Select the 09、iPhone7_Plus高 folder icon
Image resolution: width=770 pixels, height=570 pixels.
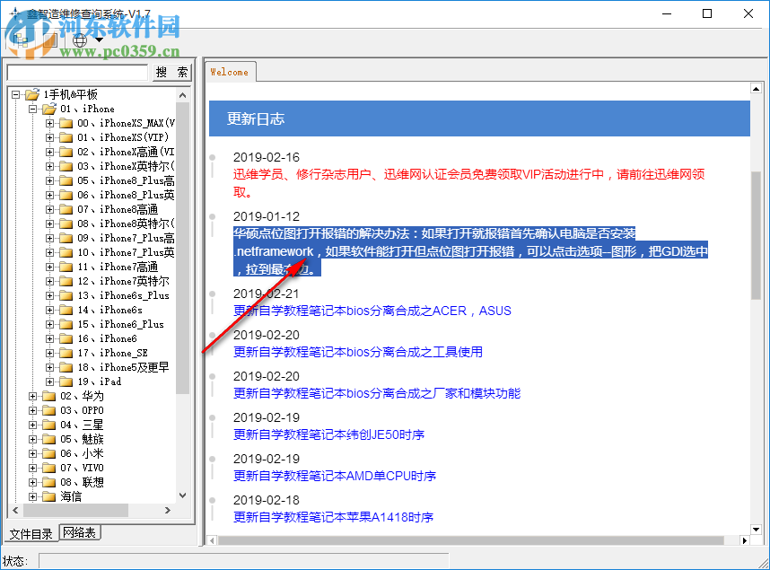click(66, 238)
